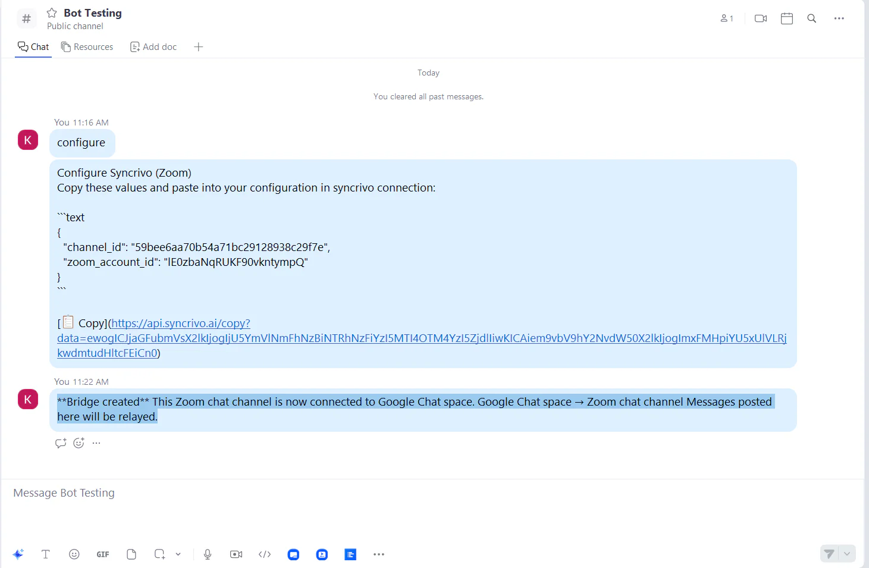Open the members count icon
Image resolution: width=869 pixels, height=568 pixels.
727,18
